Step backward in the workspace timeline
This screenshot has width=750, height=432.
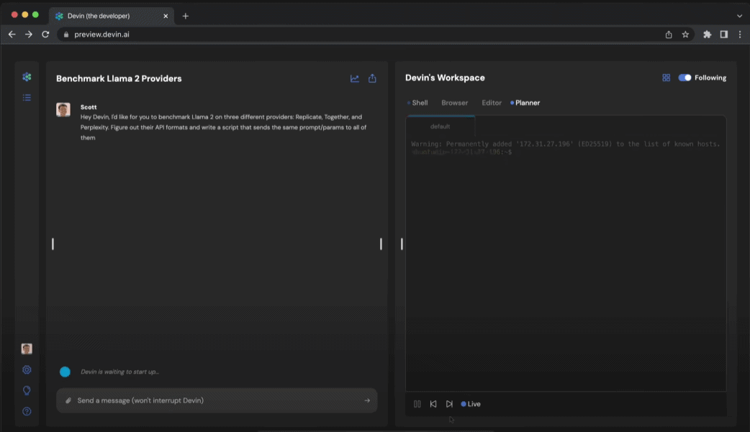coord(433,403)
